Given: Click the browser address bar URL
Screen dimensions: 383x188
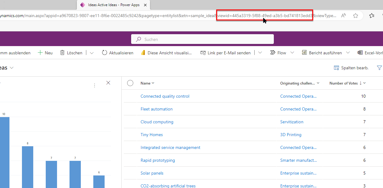Looking at the screenshot, I should point(168,16).
